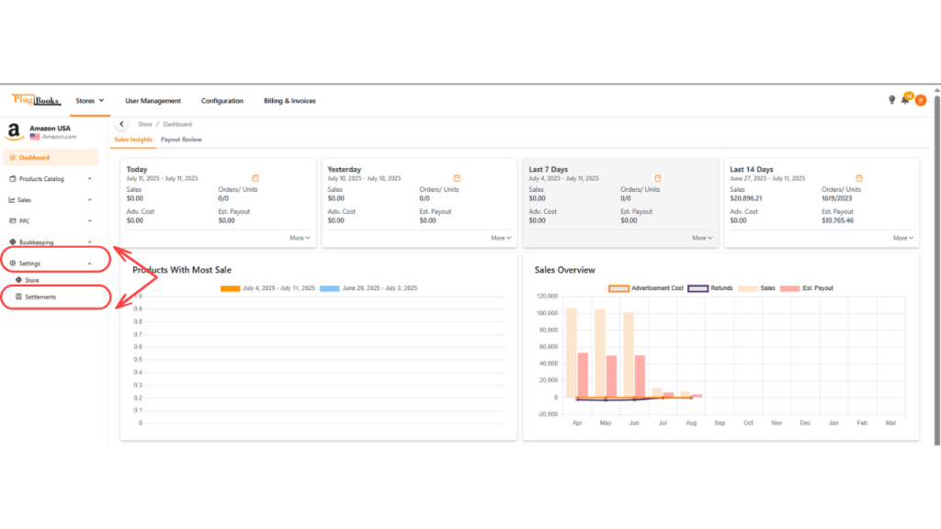Image resolution: width=941 pixels, height=529 pixels.
Task: Open calendar icon in Last 7 Days card
Action: point(658,178)
